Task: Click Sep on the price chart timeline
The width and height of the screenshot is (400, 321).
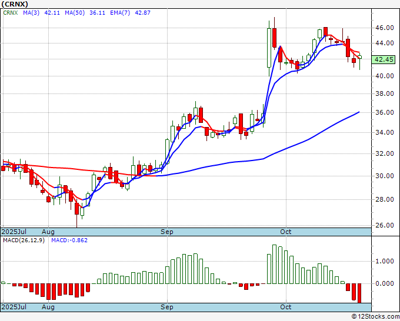Action: (x=167, y=232)
